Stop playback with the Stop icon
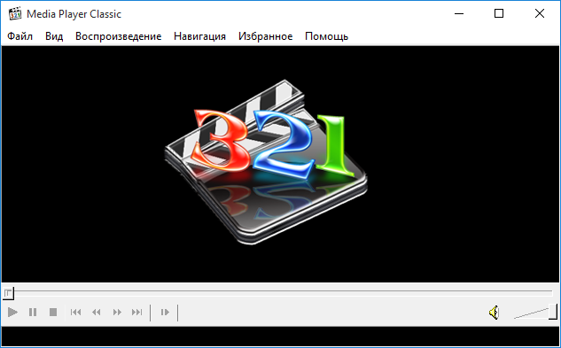561x348 pixels. (53, 313)
